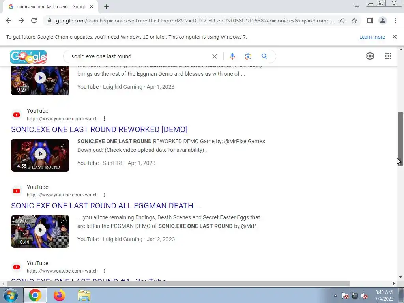Click the text 'YouTube · SunFIRE · Apr 1, 2023'
Screen dimensions: 404x303
click(116, 163)
